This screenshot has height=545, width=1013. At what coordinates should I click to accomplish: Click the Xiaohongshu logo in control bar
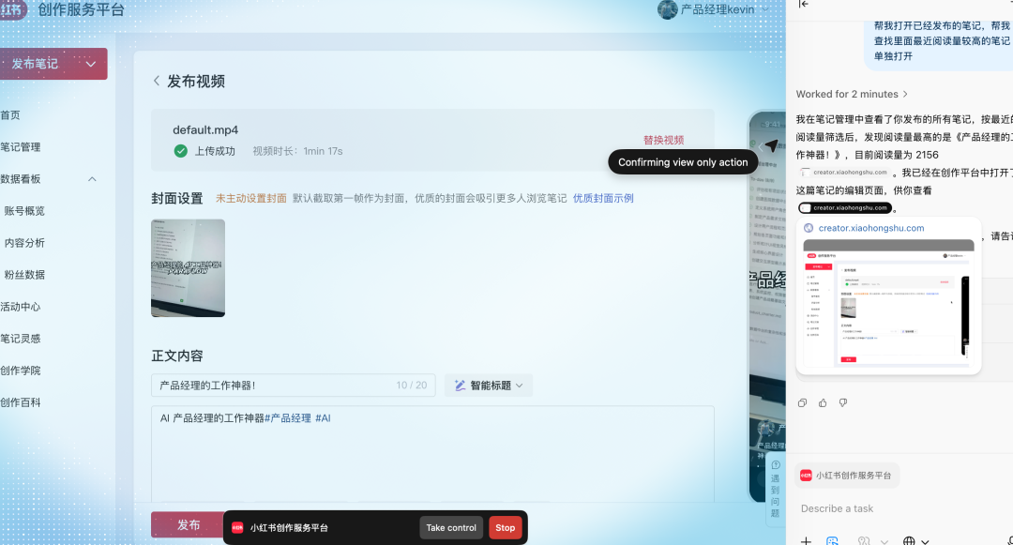[237, 527]
